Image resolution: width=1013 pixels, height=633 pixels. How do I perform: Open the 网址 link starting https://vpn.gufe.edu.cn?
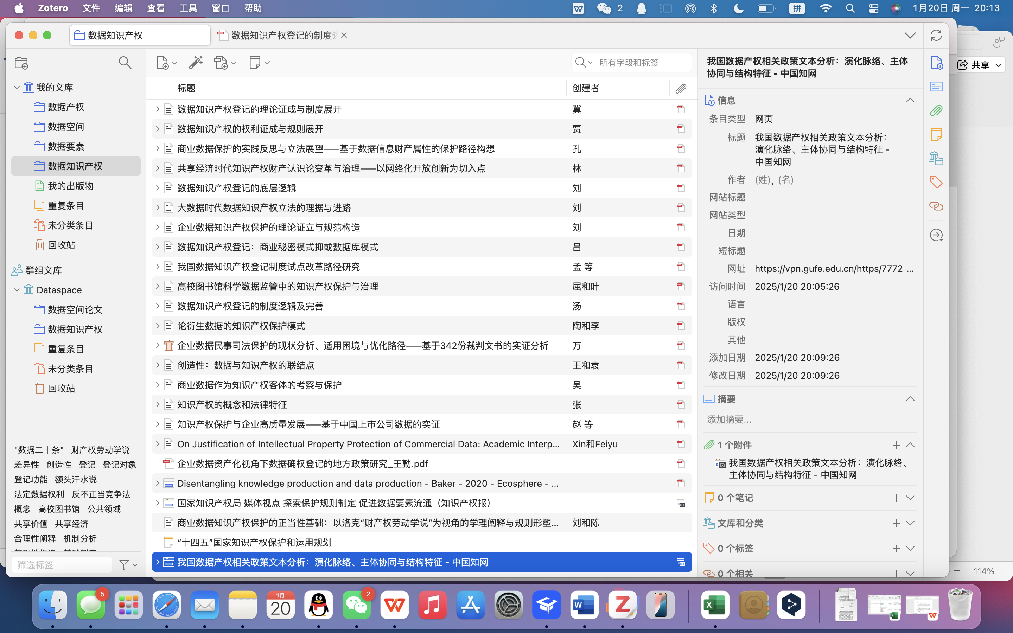point(828,268)
